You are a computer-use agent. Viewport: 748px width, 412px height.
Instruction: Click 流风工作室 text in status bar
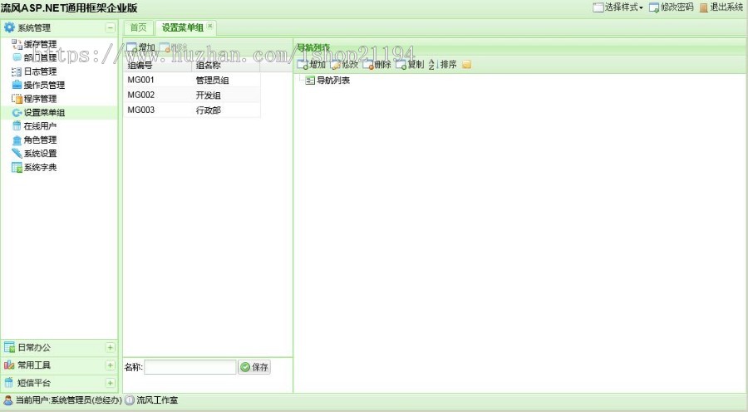(157, 400)
